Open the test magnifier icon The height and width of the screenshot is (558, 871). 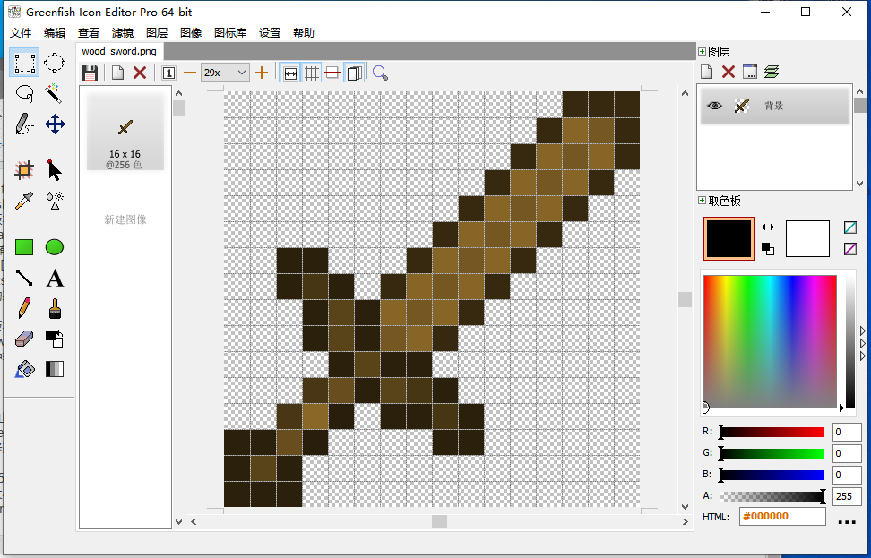(380, 73)
